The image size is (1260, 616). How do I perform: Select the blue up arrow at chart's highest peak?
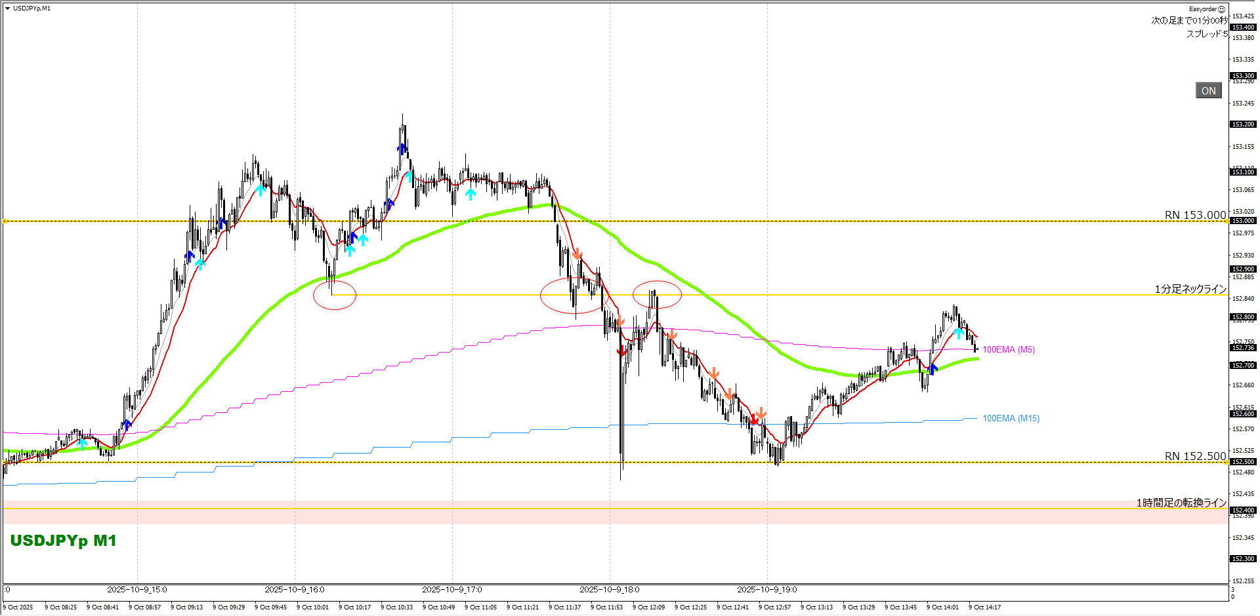[402, 149]
